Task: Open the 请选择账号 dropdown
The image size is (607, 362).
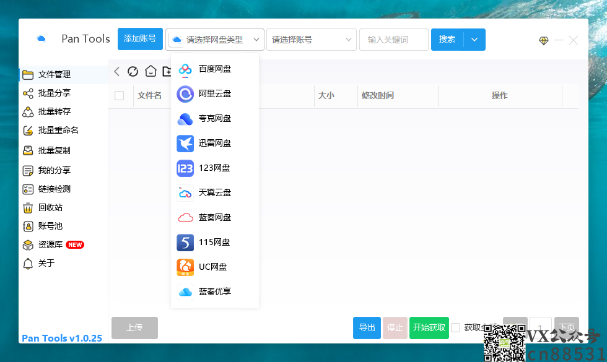Action: (x=311, y=40)
